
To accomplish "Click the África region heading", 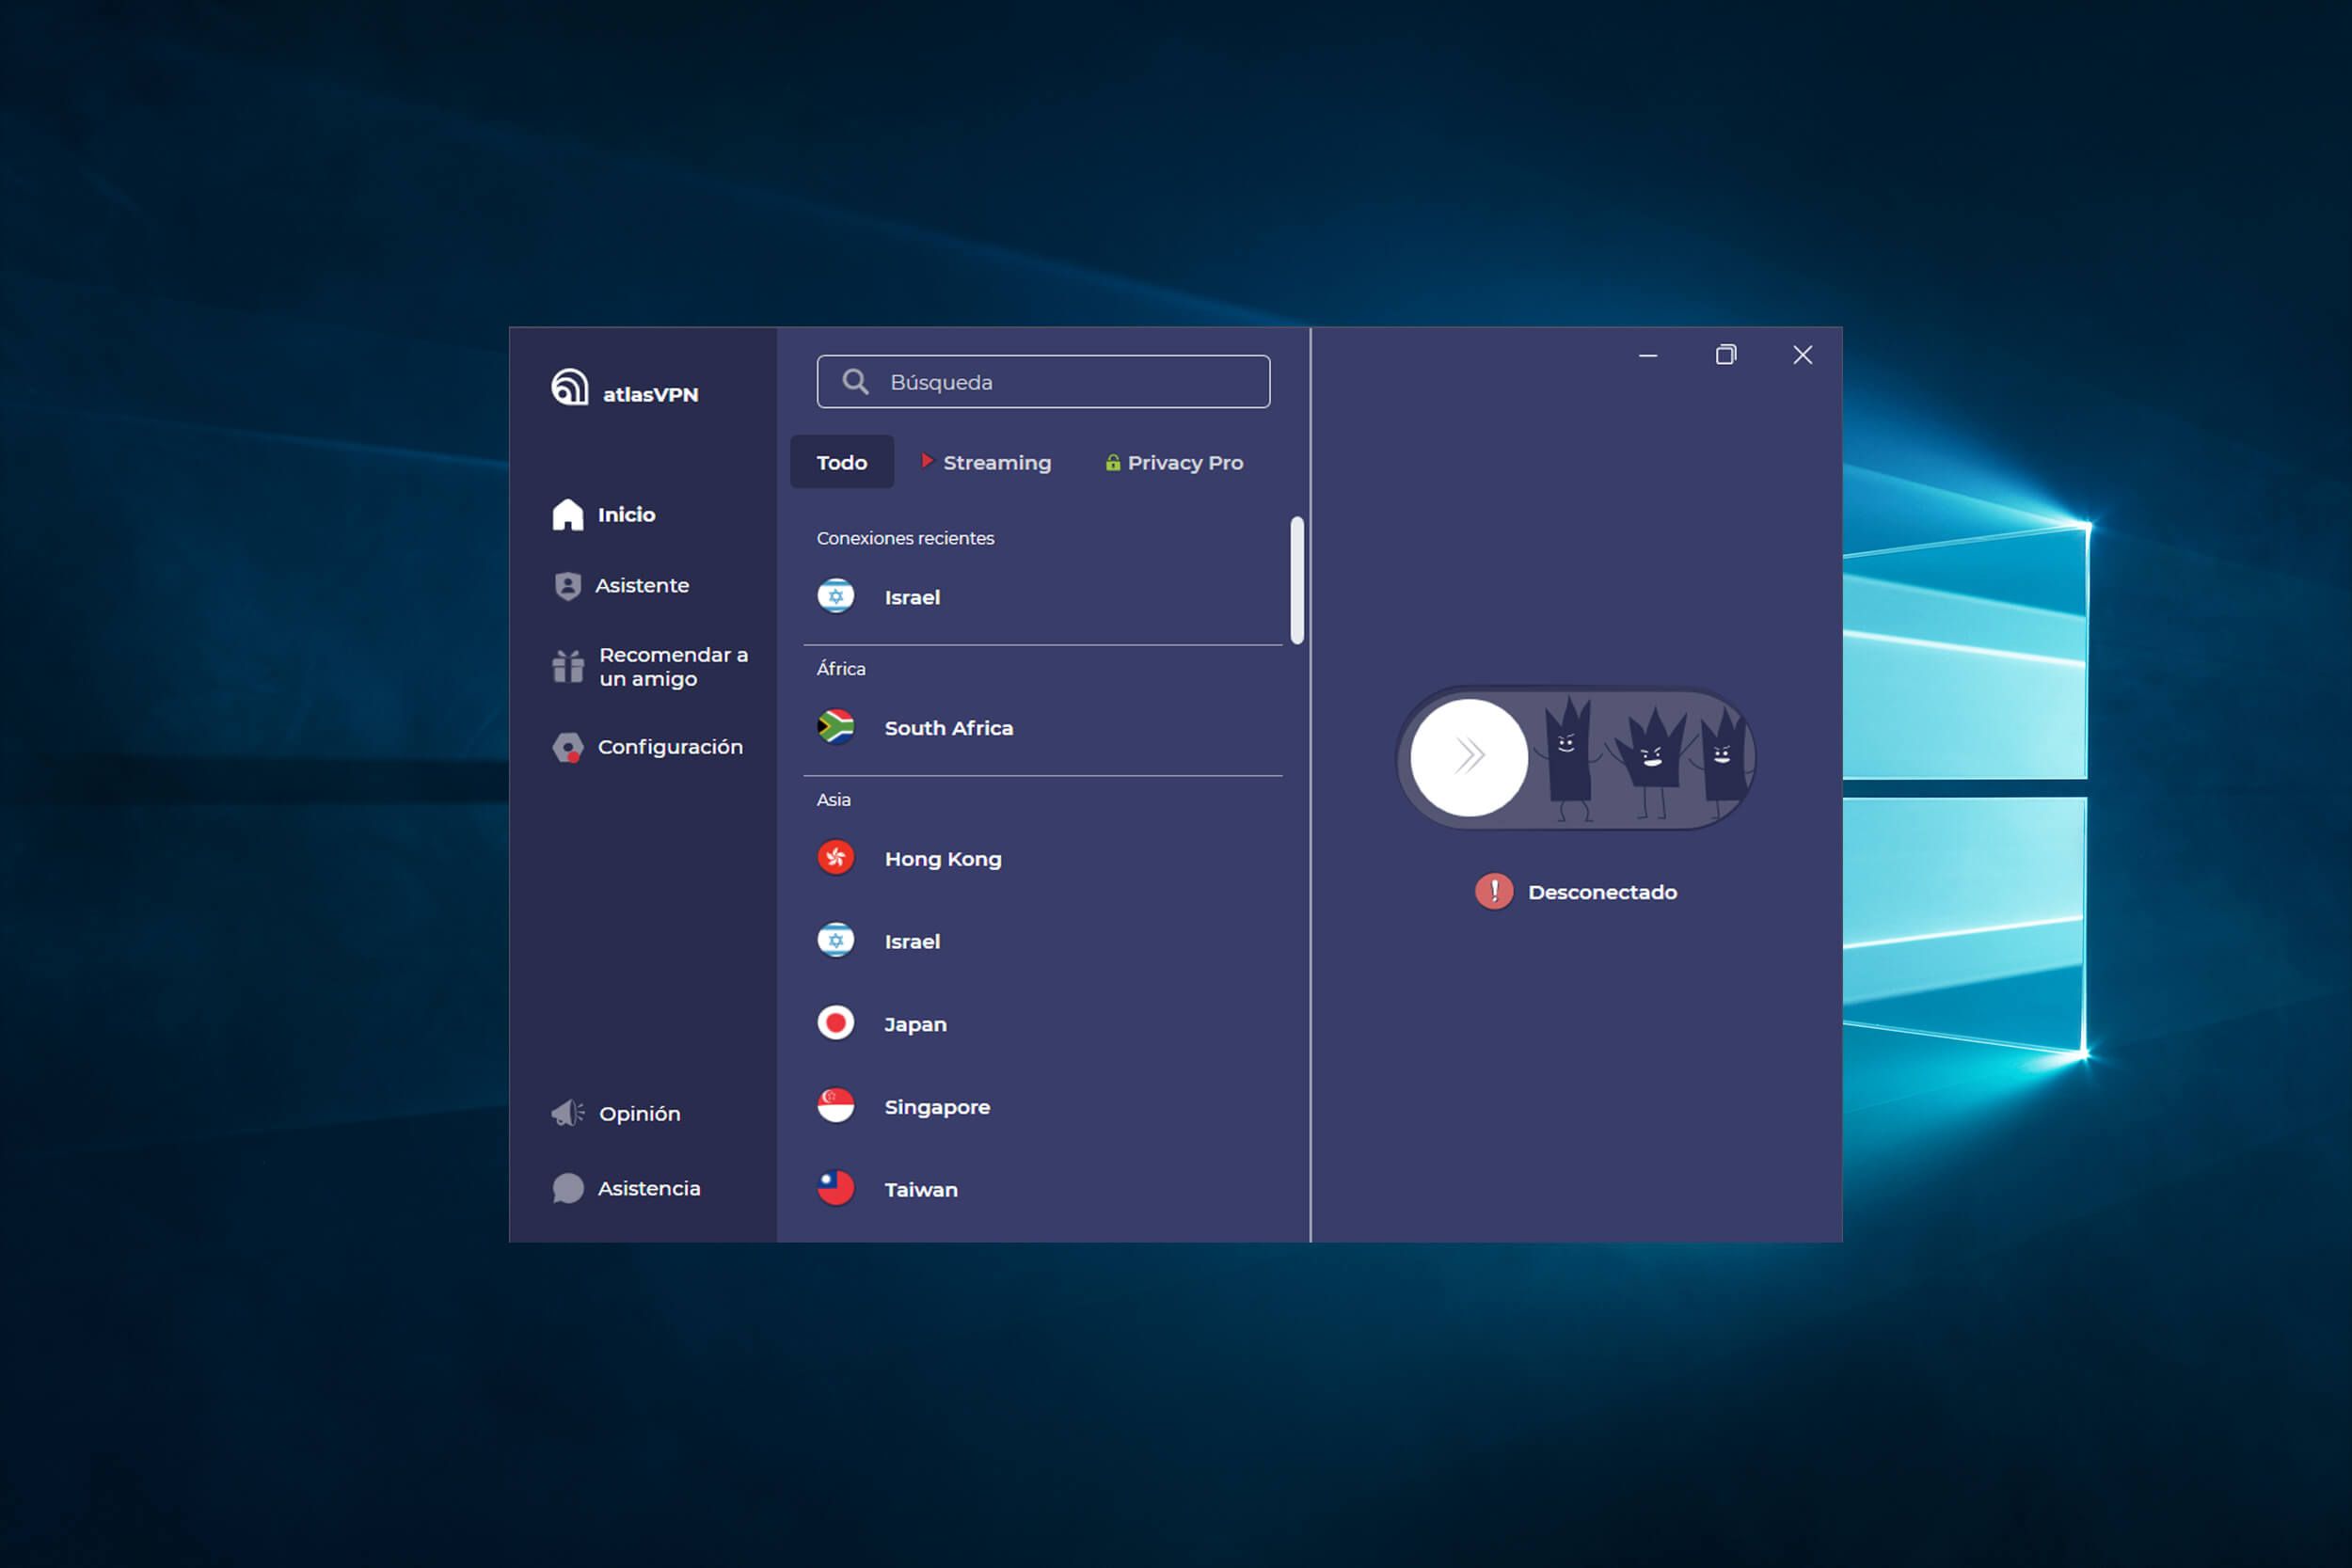I will click(841, 668).
